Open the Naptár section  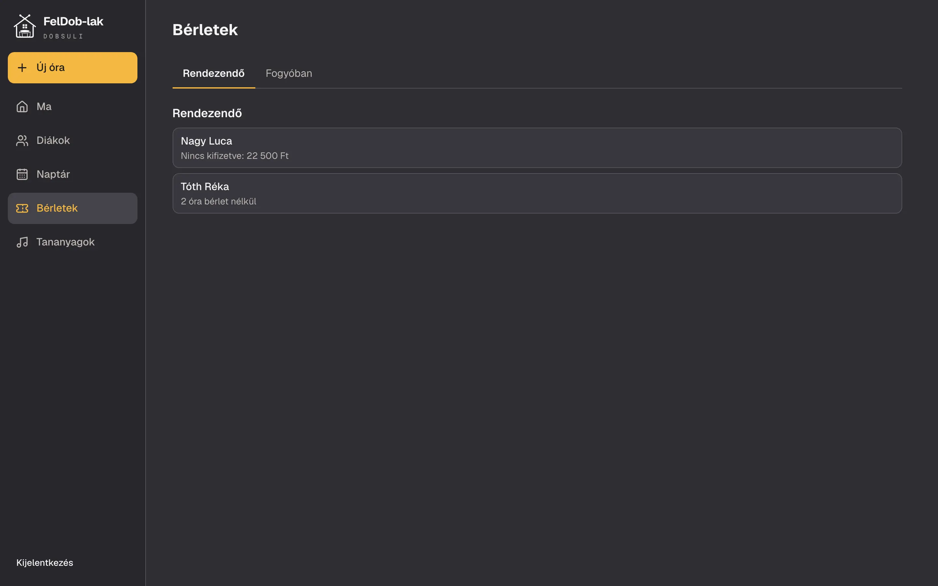[x=73, y=174]
